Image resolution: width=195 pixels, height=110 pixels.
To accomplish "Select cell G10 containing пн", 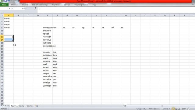I will pyautogui.click(x=67, y=28).
